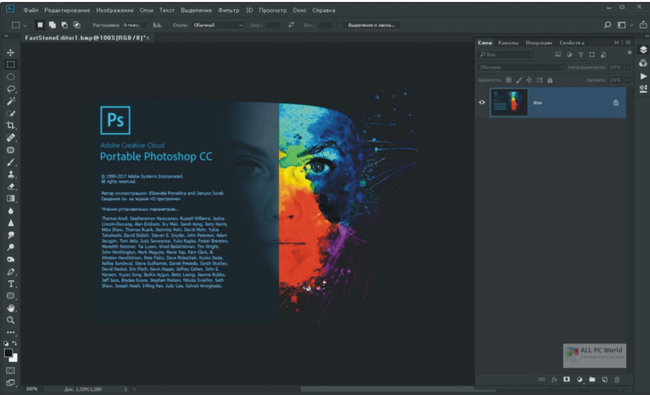Open status bar info arrow
Viewport: 650px width, 395px height.
pyautogui.click(x=125, y=389)
